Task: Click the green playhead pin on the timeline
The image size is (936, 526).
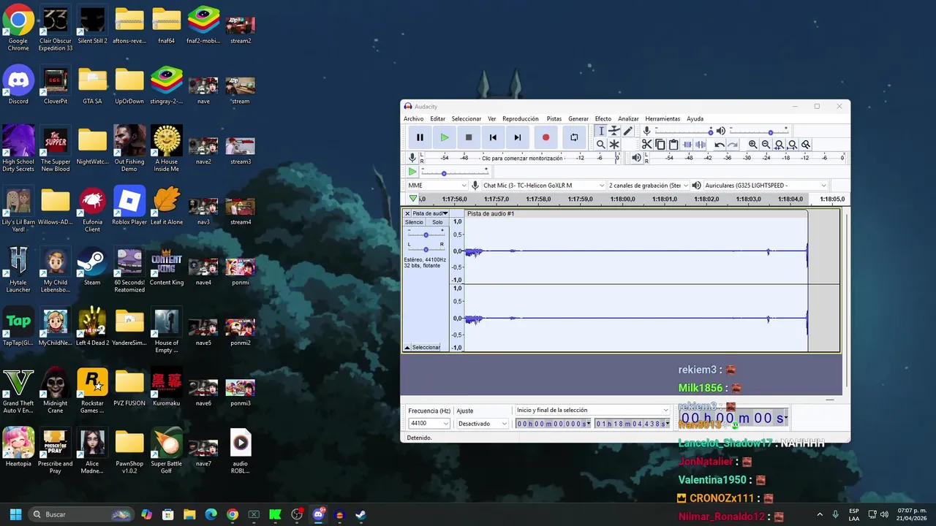Action: click(413, 199)
